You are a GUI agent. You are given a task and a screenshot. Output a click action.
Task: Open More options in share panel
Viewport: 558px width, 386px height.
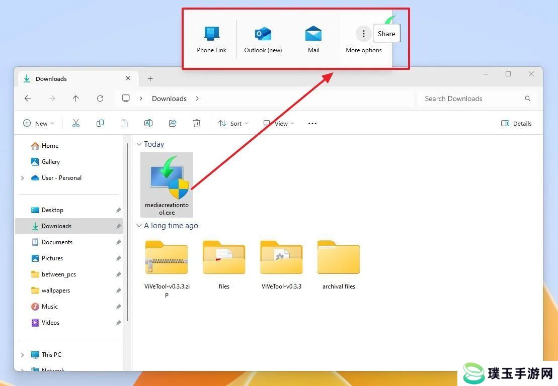(x=363, y=39)
